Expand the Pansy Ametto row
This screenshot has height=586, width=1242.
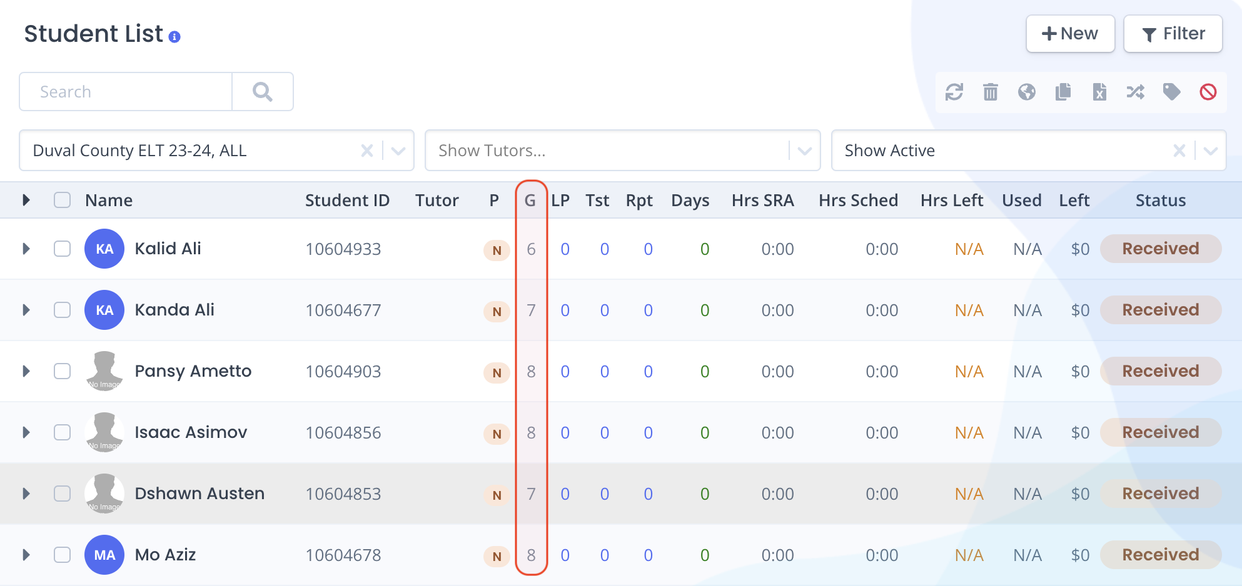point(26,371)
